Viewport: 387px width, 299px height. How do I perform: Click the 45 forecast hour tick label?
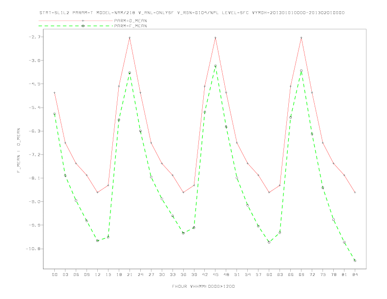[x=215, y=275]
